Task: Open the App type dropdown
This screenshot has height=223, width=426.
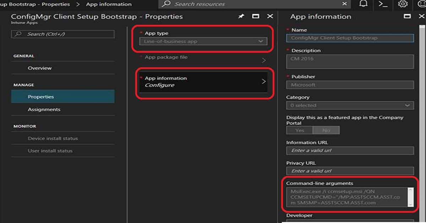Action: click(203, 41)
